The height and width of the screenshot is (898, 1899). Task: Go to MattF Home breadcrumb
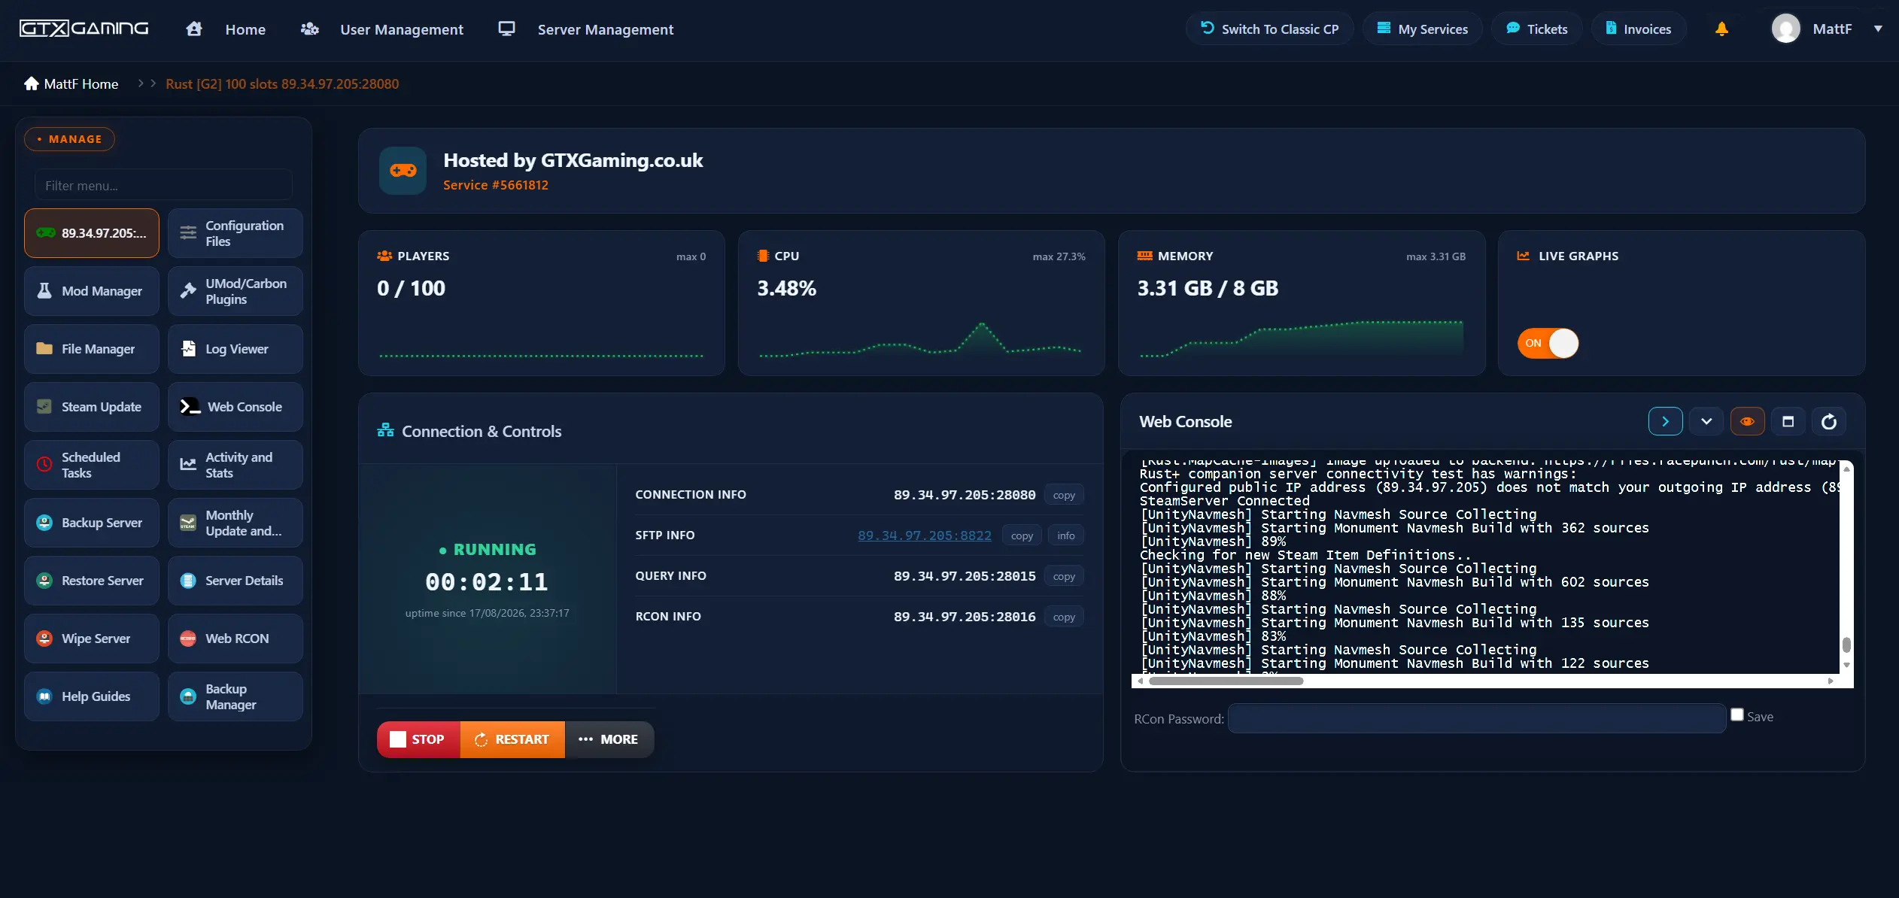tap(71, 83)
